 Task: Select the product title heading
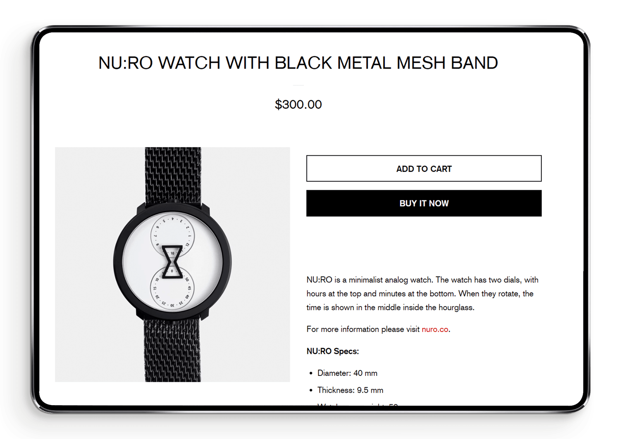pos(298,63)
